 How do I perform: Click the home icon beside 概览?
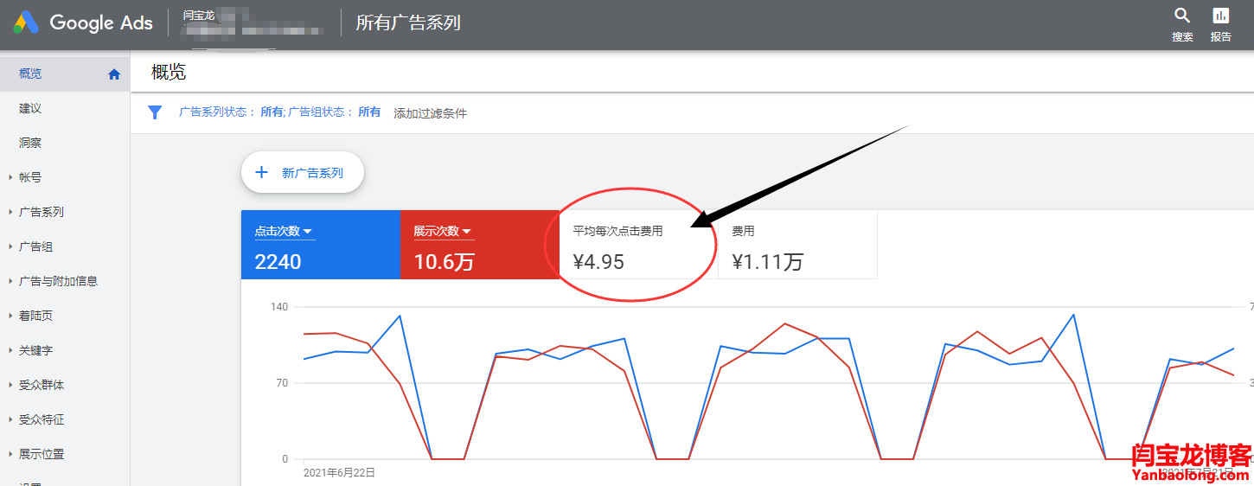pos(113,74)
